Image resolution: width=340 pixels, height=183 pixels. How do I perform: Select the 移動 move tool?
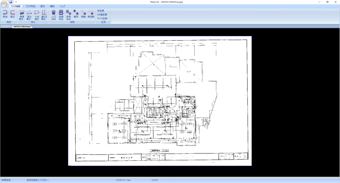tap(83, 14)
